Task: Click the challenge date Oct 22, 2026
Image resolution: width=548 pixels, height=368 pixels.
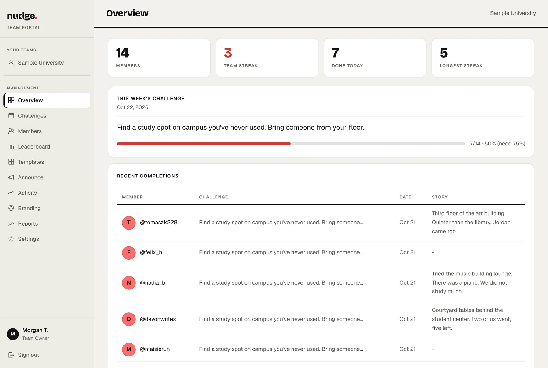Action: [132, 107]
